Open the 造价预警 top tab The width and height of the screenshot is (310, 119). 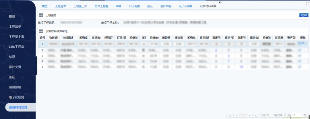[166, 6]
